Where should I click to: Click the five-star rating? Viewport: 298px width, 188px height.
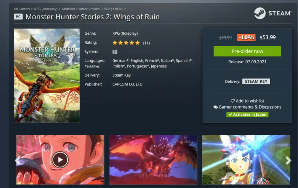click(x=126, y=43)
